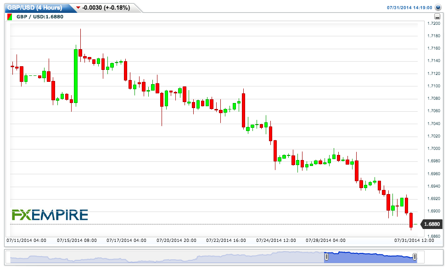Click the 1.7060 price axis label
Screen dimensions: 448x269
434,111
